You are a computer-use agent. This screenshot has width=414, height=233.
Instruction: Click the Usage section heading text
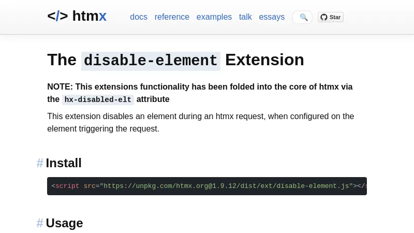coord(64,223)
